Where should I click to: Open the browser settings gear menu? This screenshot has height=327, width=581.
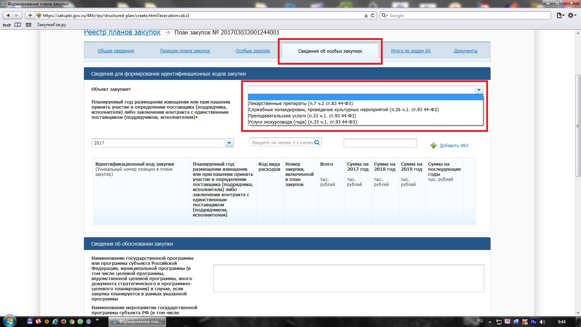click(572, 15)
